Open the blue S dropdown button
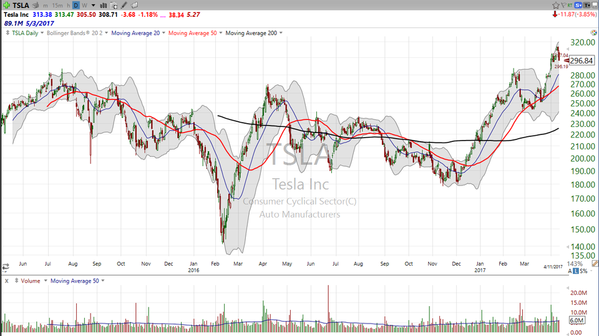599x336 pixels. 578,5
